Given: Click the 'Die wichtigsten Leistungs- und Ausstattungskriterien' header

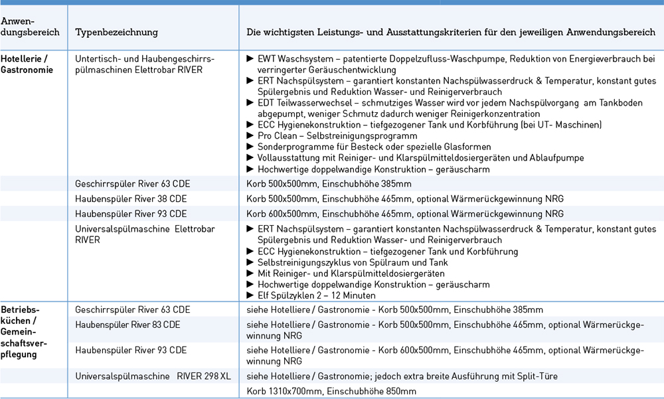Looking at the screenshot, I should [x=451, y=32].
